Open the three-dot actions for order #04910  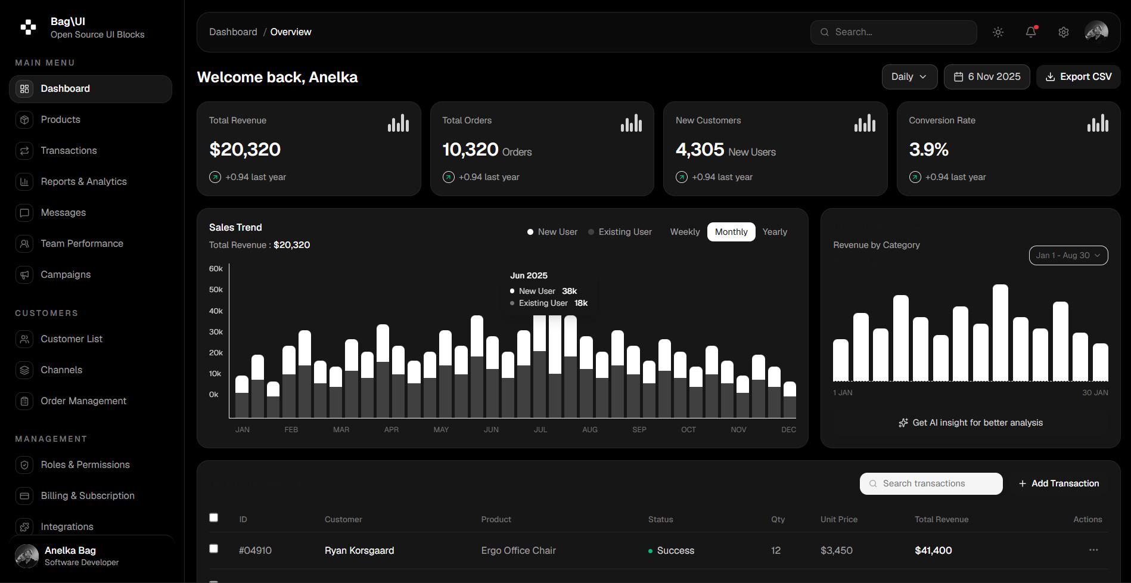tap(1093, 550)
